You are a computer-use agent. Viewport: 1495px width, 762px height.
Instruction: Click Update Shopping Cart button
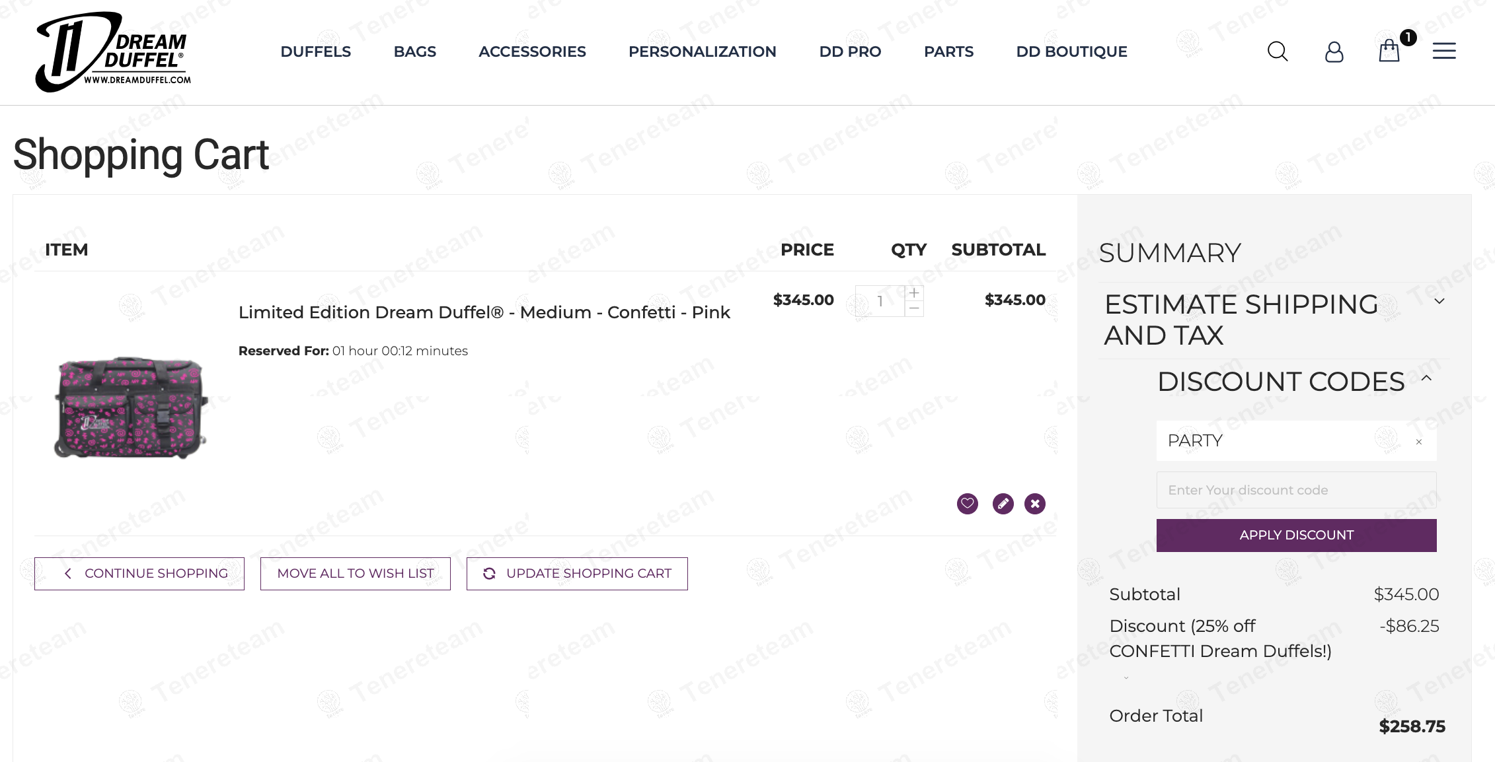click(577, 573)
